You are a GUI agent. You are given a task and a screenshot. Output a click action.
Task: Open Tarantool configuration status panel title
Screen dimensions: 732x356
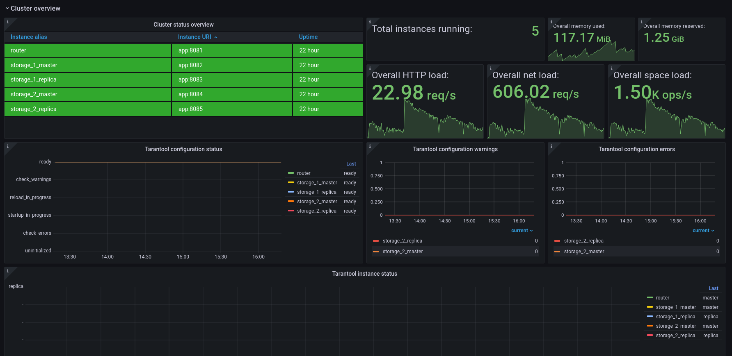[183, 149]
